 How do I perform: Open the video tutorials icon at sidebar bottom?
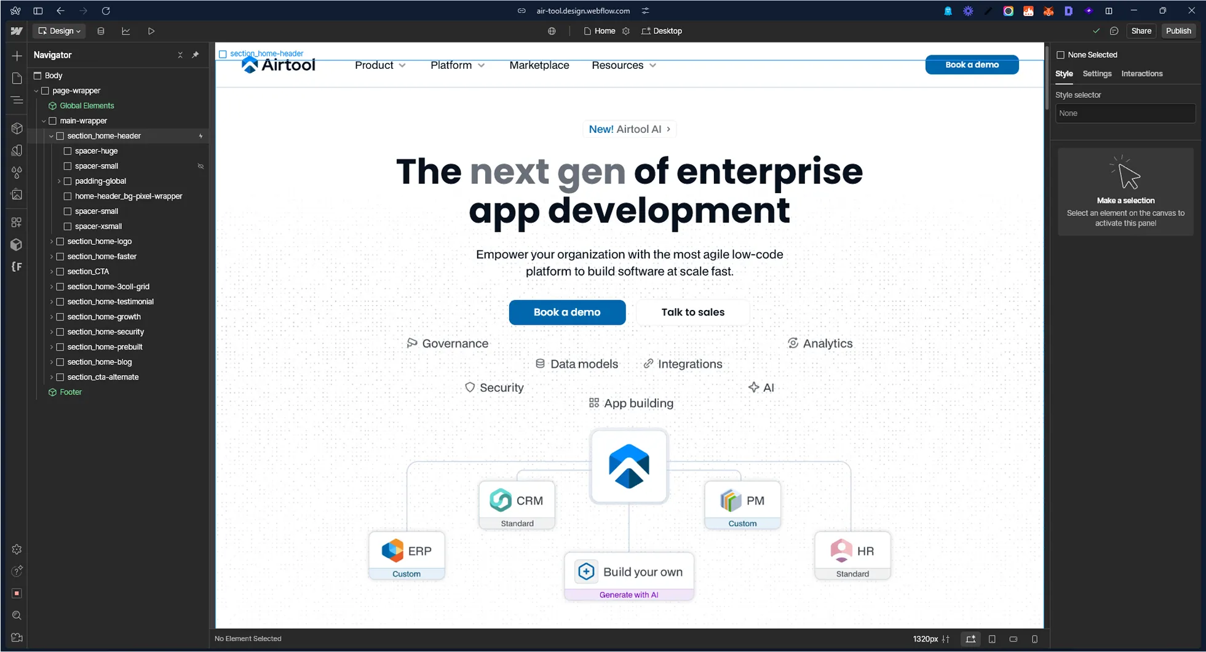(17, 638)
